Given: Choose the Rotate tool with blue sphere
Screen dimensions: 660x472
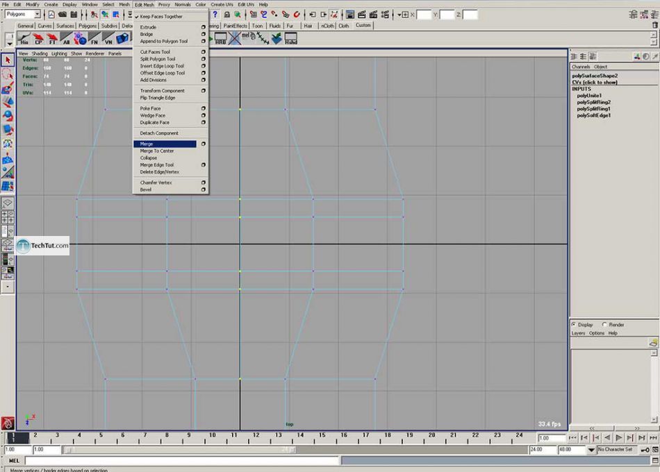Looking at the screenshot, I should coord(8,116).
